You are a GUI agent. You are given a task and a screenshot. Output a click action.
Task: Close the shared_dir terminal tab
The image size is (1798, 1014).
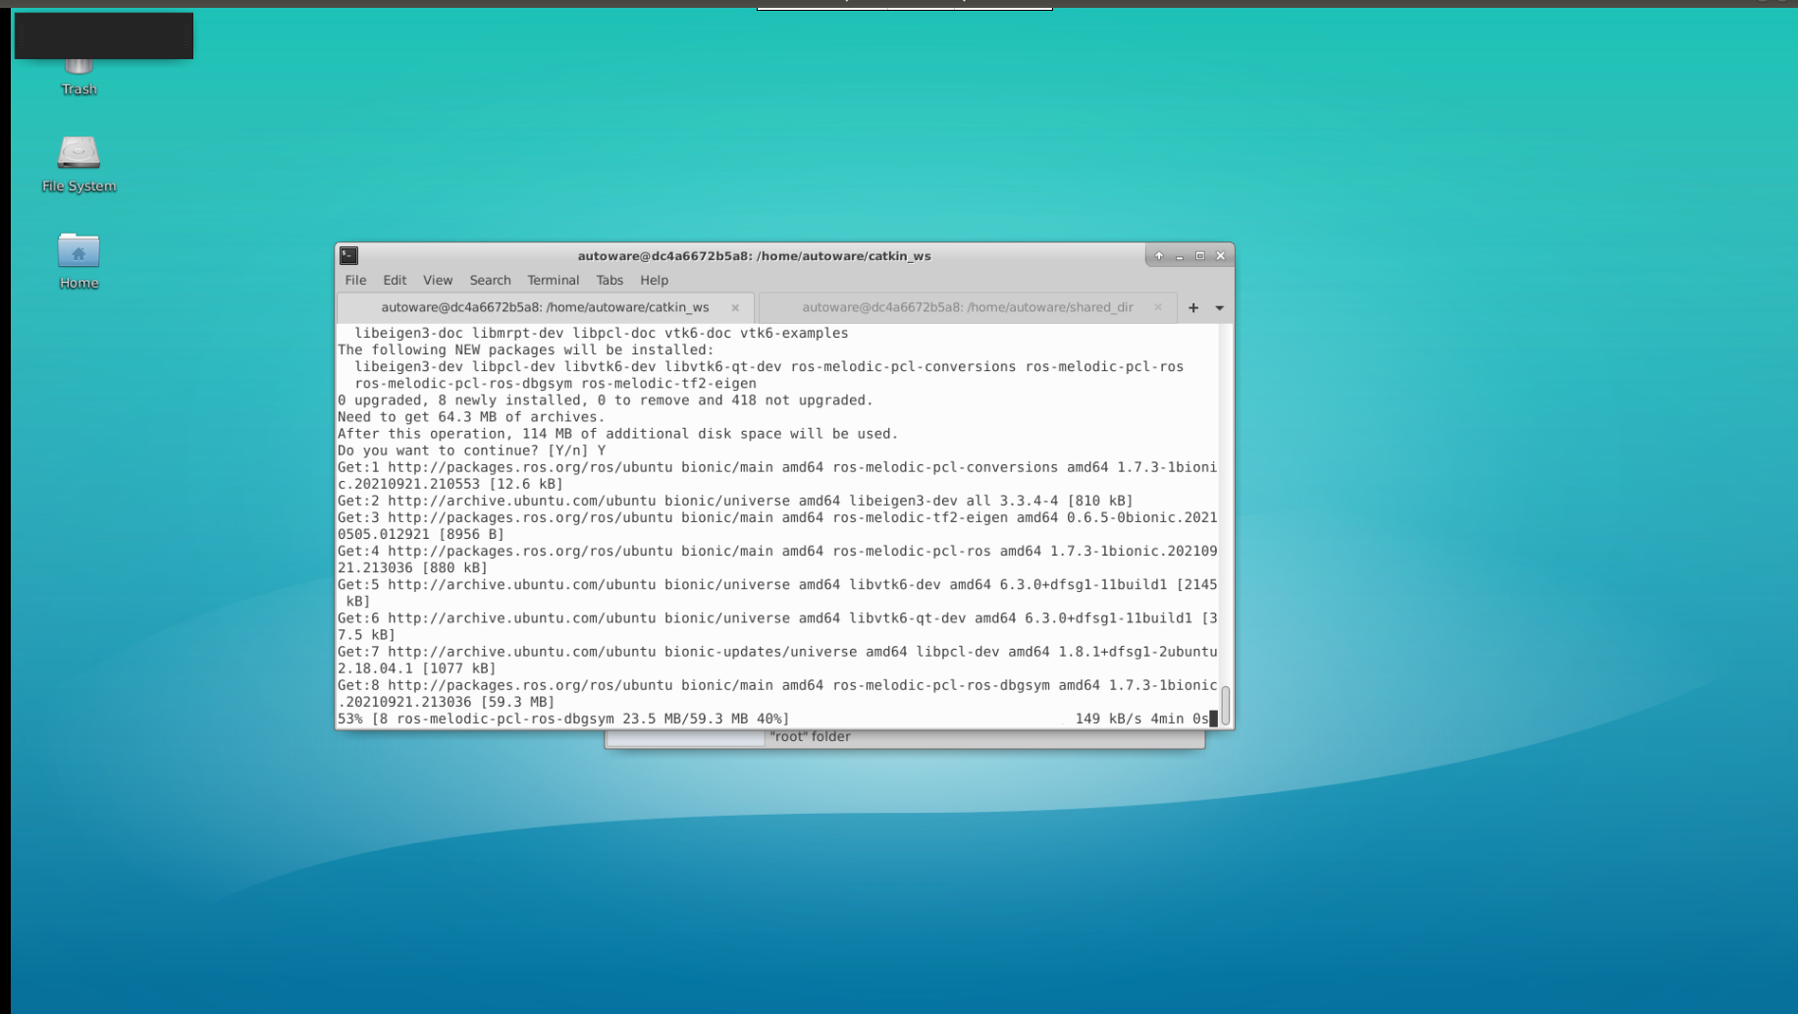pos(1158,307)
